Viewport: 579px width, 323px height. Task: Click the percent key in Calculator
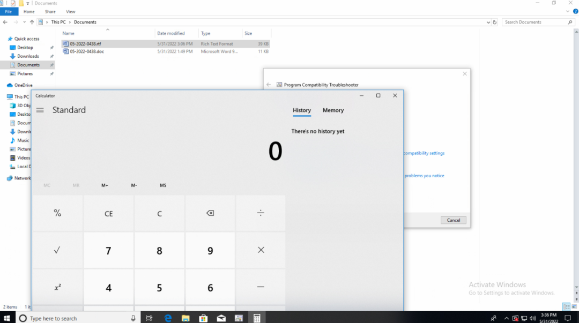(x=57, y=213)
